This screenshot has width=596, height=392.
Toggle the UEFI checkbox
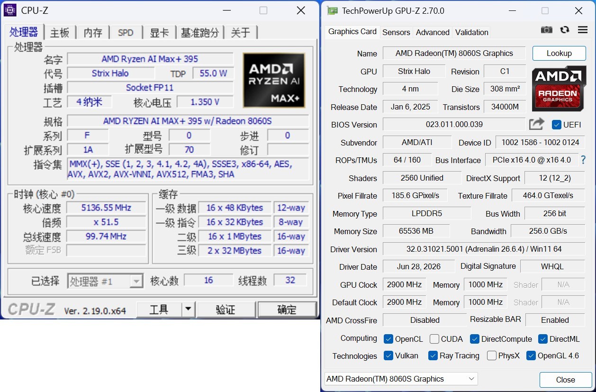pyautogui.click(x=557, y=125)
